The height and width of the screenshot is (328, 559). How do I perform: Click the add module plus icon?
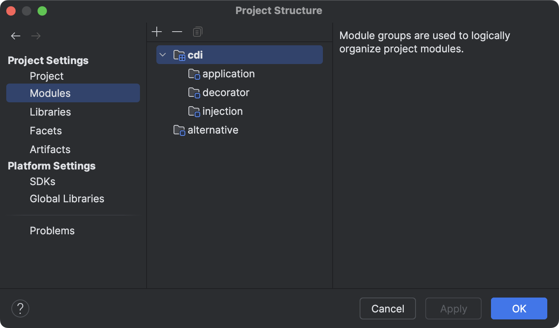pyautogui.click(x=156, y=32)
